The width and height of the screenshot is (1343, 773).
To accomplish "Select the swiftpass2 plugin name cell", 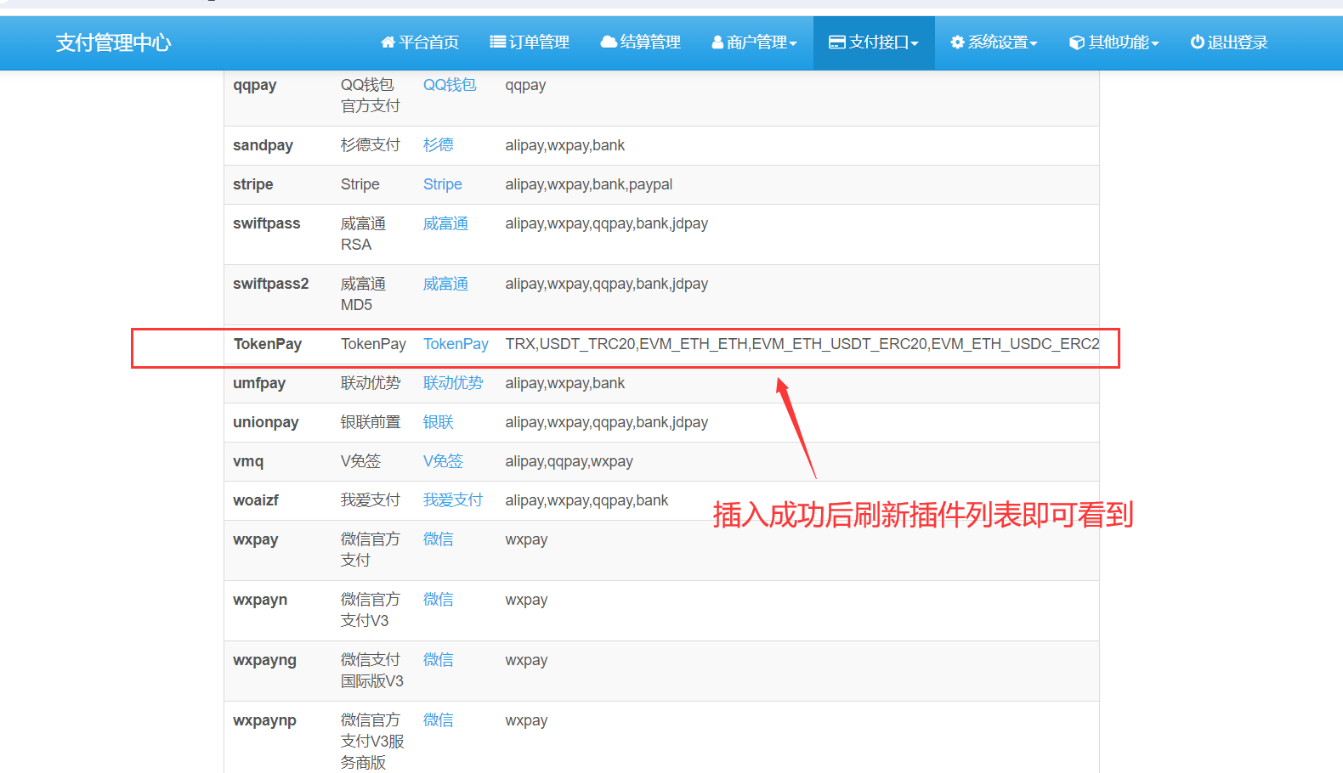I will pyautogui.click(x=271, y=284).
